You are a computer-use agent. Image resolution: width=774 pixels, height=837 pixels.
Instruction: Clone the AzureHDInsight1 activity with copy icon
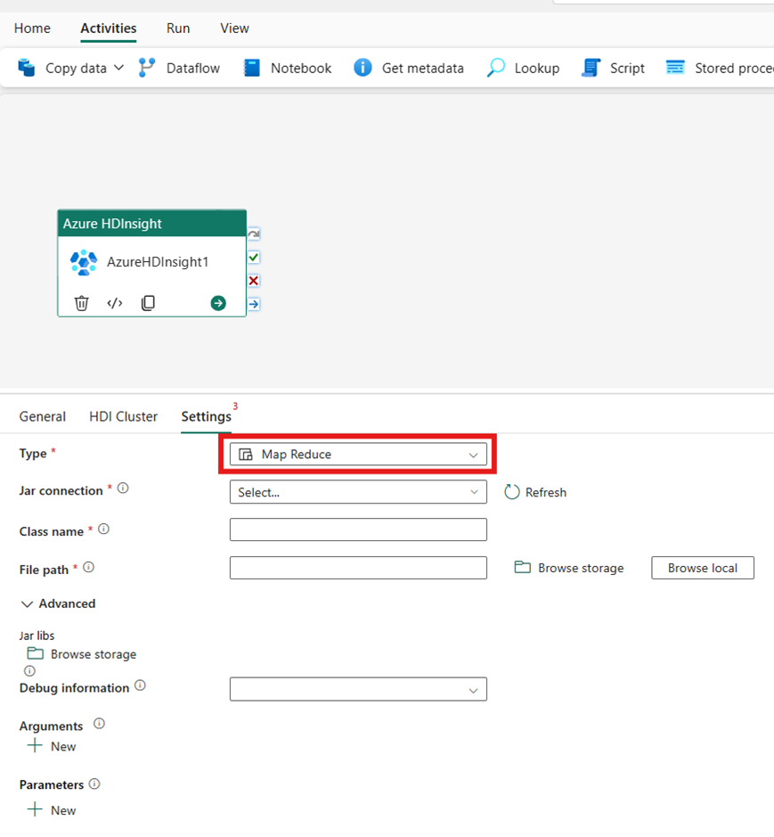(x=148, y=303)
